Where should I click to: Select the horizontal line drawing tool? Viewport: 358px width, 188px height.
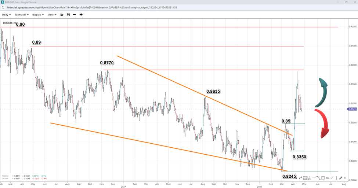pyautogui.click(x=314, y=178)
